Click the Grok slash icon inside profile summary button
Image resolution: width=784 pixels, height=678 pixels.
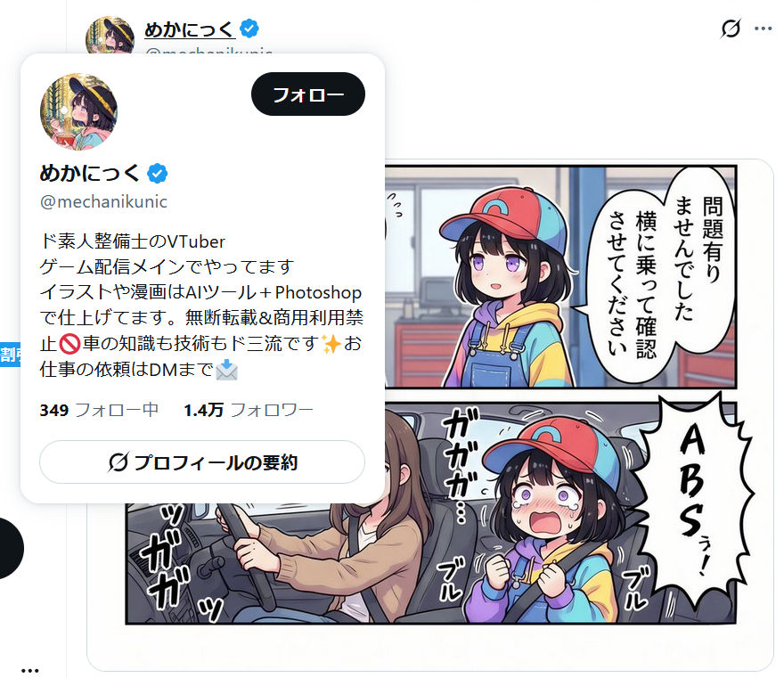click(118, 462)
